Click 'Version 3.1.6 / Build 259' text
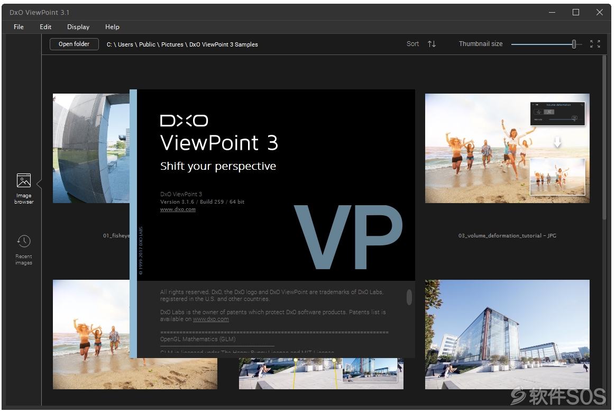 pos(192,202)
